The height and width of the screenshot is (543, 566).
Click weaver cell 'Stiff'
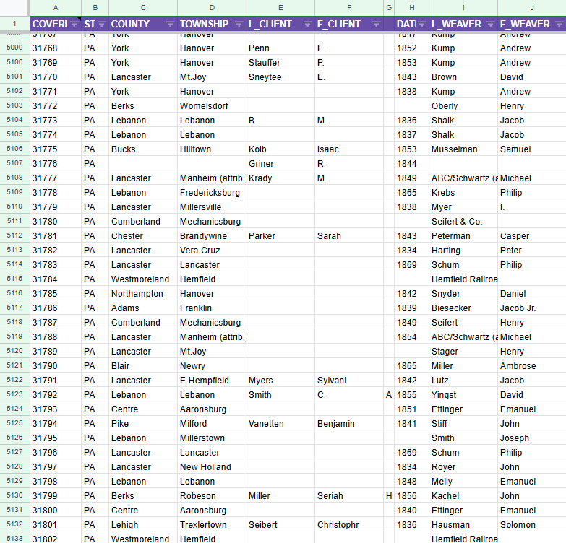[x=463, y=423]
